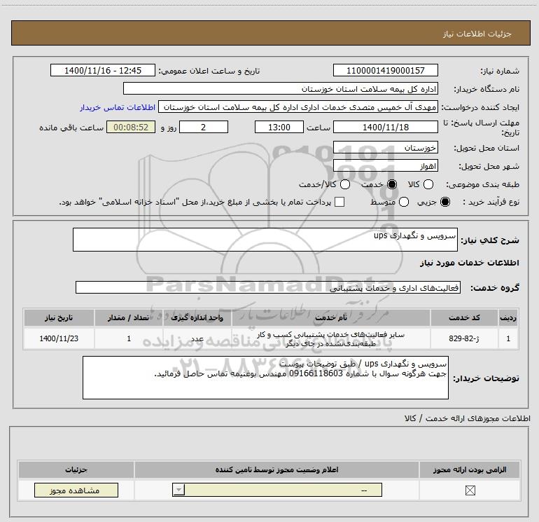Click the general description box سرویس و نگهداری ups

pos(265,240)
